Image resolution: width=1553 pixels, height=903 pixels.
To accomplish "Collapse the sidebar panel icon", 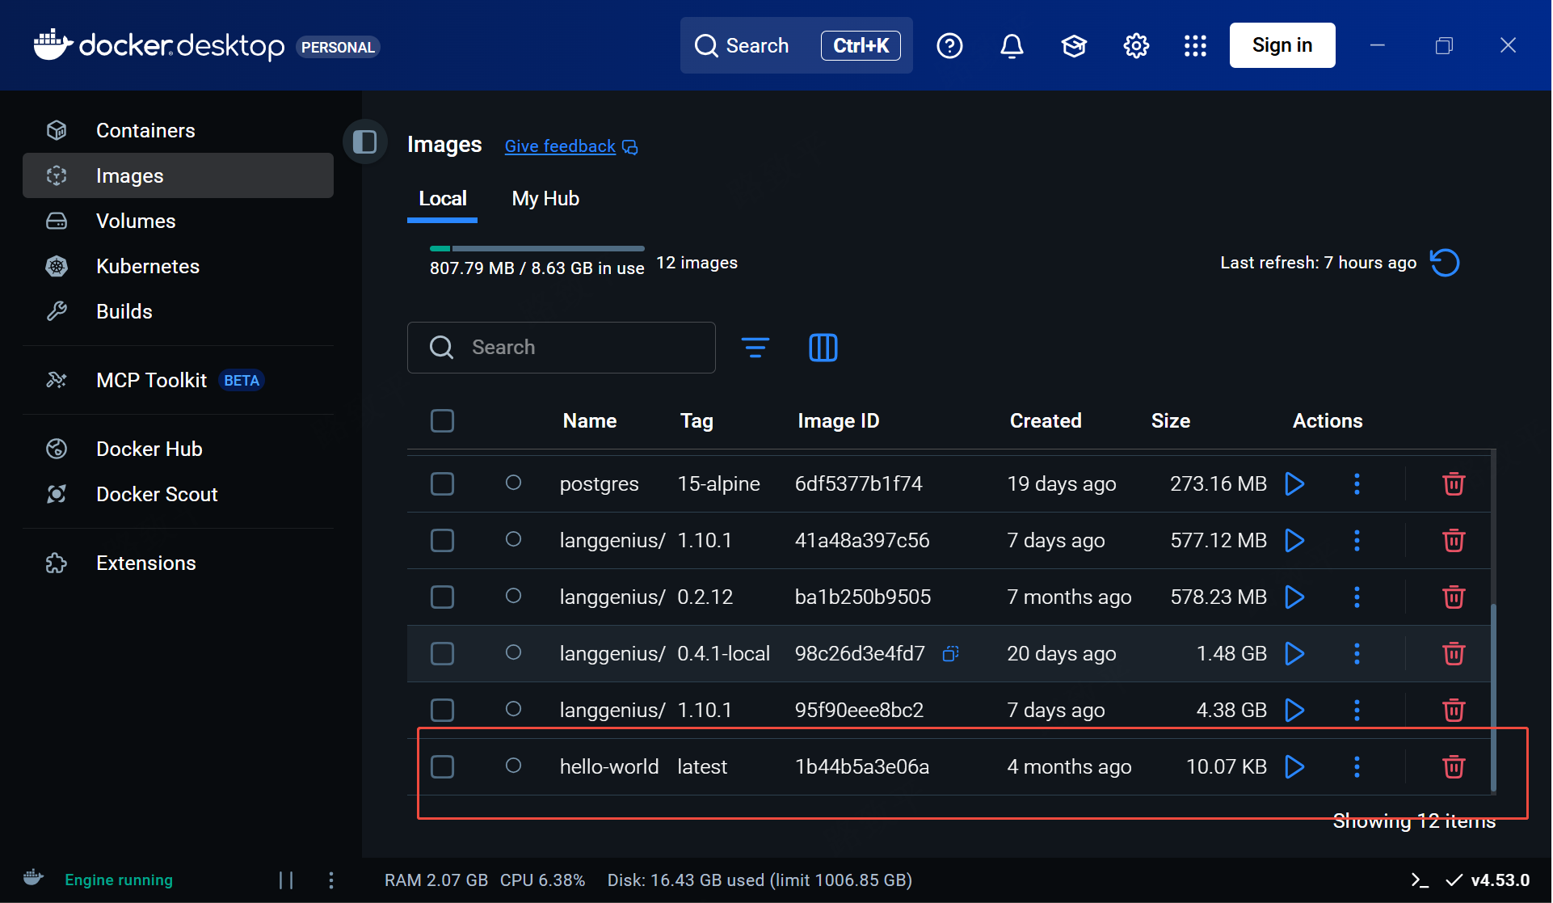I will point(365,142).
